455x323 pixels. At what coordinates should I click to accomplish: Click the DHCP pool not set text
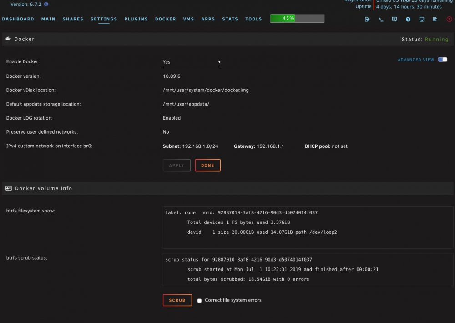click(326, 146)
